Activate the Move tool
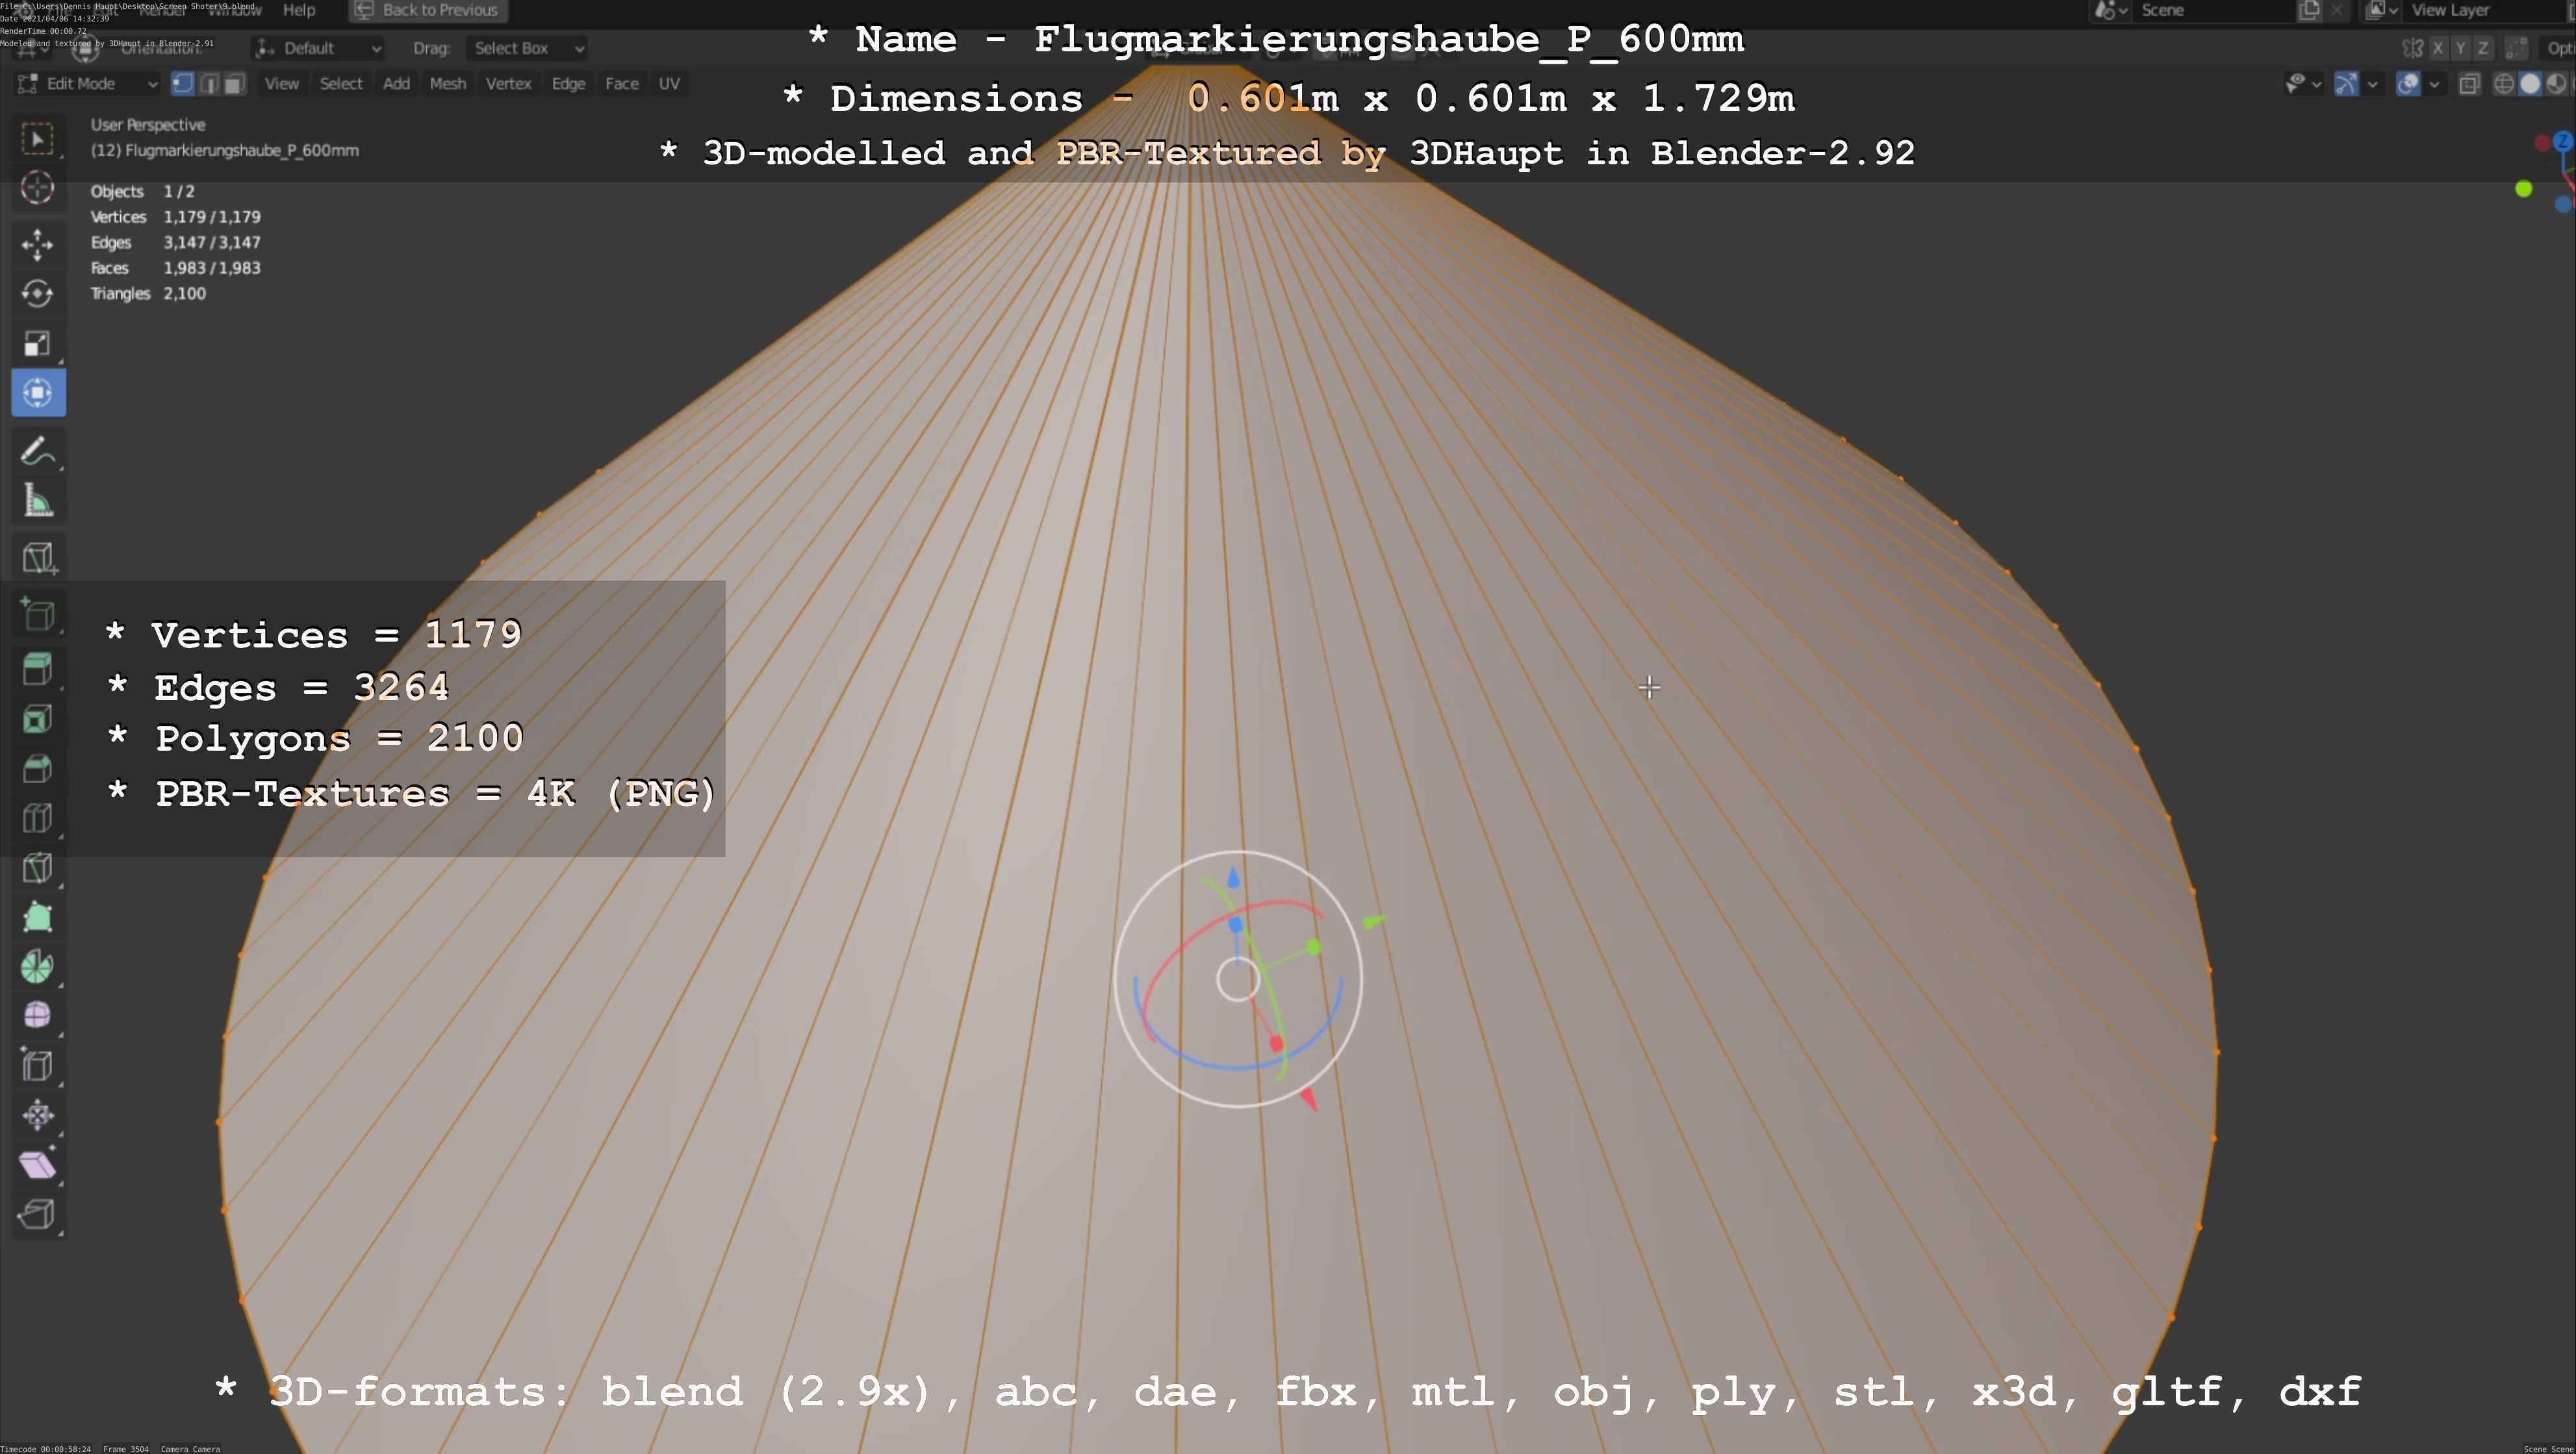 tap(38, 245)
